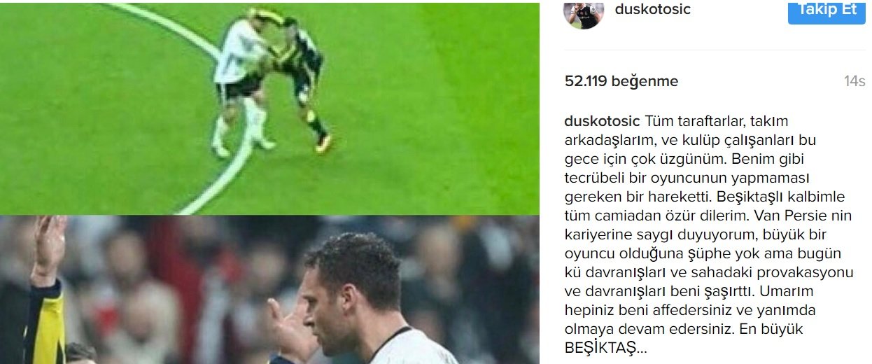Click the duskotosic profile avatar picture
The image size is (872, 364).
(582, 14)
